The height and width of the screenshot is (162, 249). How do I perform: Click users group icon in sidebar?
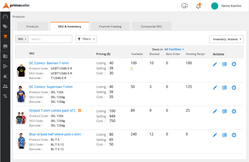tap(5, 86)
